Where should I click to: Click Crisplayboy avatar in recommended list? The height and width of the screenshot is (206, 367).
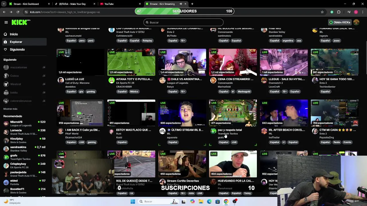(6, 166)
